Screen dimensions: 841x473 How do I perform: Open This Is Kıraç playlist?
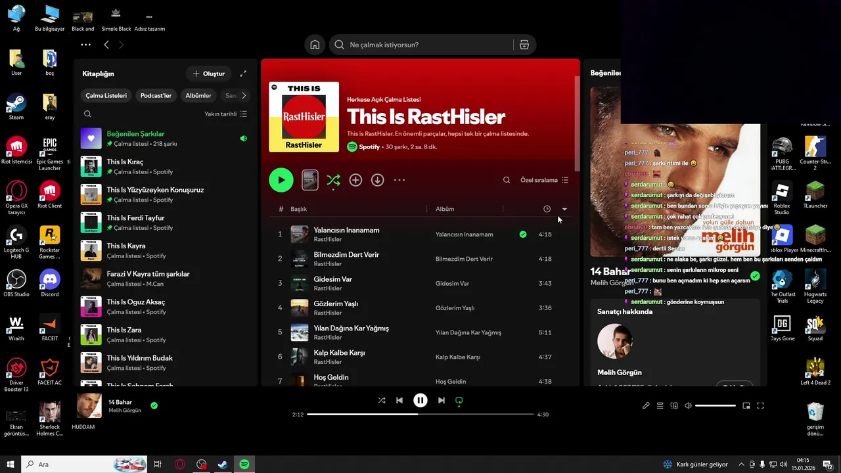pos(165,166)
